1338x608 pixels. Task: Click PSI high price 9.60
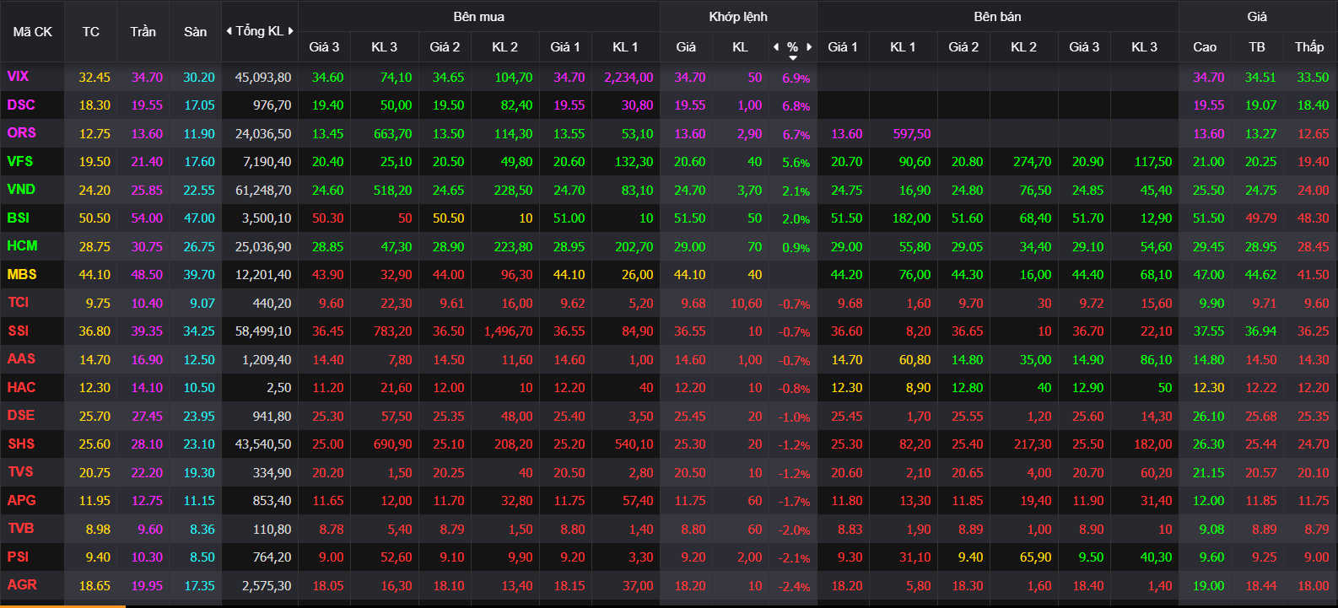1211,557
